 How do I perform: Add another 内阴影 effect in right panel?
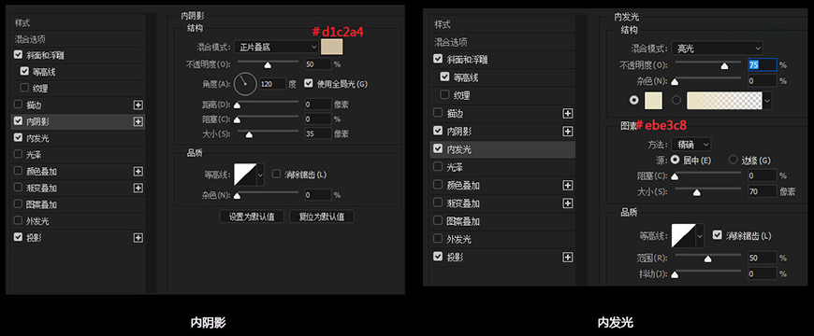568,132
